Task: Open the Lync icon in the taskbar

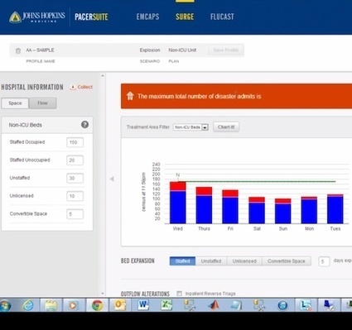Action: point(306,305)
